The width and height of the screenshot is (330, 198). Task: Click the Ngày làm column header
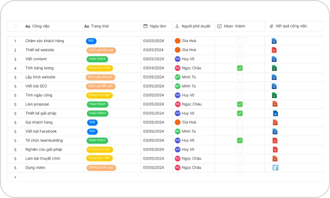point(156,26)
